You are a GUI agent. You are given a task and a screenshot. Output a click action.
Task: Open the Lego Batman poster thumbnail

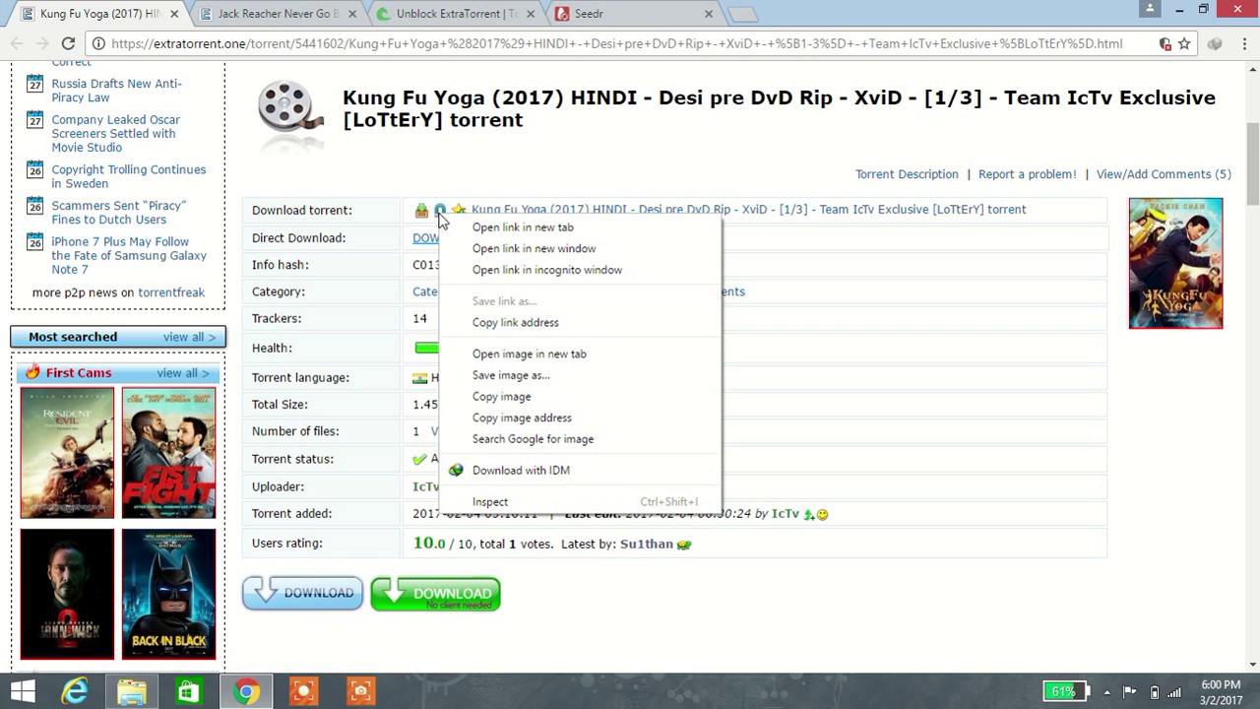click(168, 594)
